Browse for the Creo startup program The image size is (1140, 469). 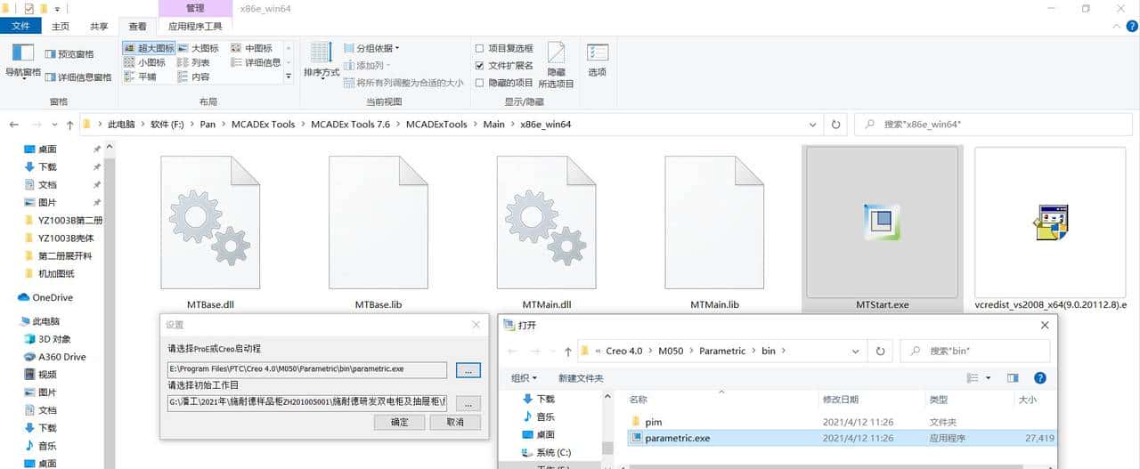coord(468,369)
